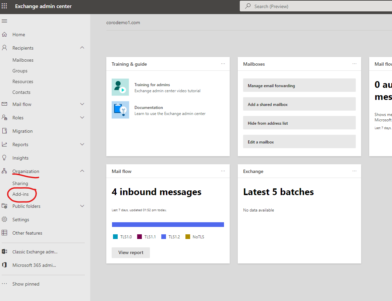Select Insights in the sidebar
Viewport: 392px width, 301px height.
tap(20, 158)
